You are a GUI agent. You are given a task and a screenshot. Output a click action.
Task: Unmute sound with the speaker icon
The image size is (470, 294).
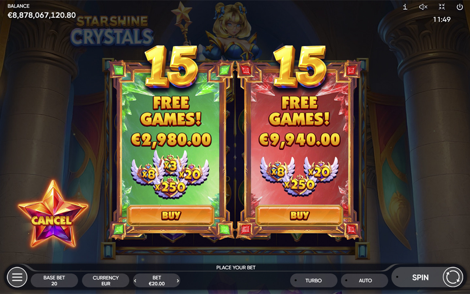[423, 7]
